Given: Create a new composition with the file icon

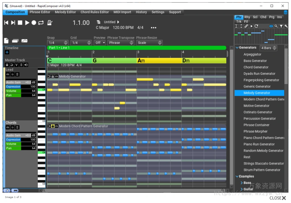Looking at the screenshot, I should tap(6, 40).
